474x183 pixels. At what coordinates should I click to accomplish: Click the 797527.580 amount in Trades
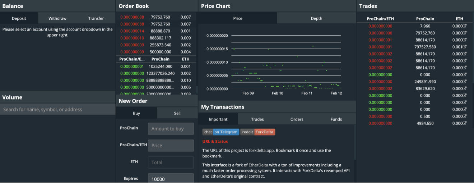(425, 47)
